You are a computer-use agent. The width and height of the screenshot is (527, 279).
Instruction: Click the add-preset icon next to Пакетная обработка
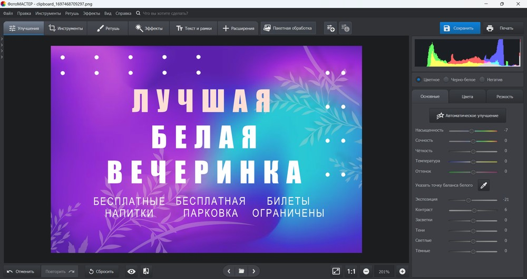(331, 28)
